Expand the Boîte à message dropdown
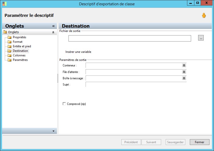The height and width of the screenshot is (151, 214). [184, 78]
